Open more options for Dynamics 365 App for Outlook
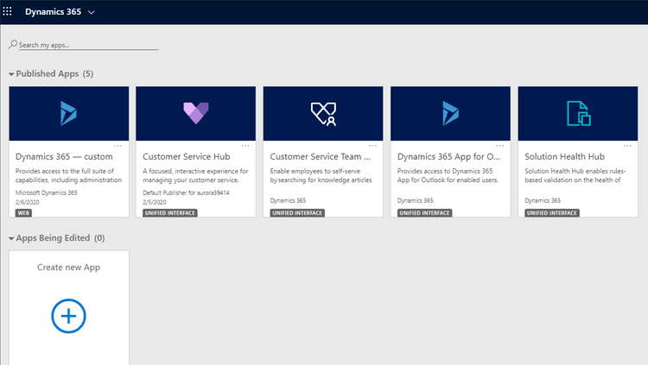This screenshot has width=648, height=365. pos(500,146)
